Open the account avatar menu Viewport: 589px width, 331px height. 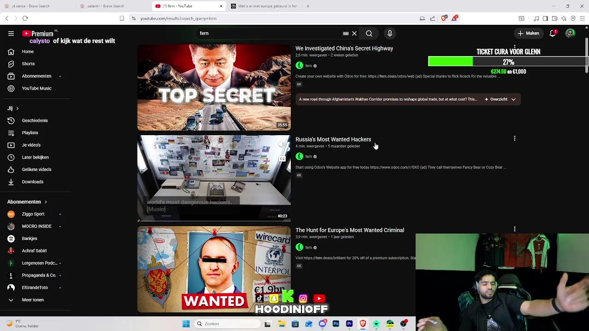click(570, 33)
